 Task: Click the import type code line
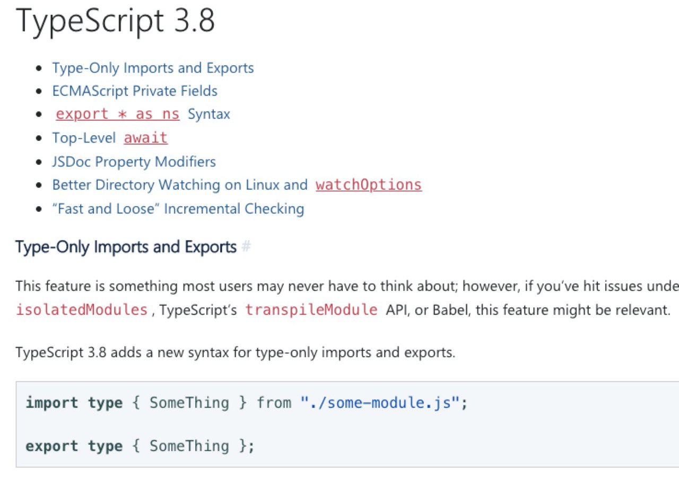[x=247, y=403]
